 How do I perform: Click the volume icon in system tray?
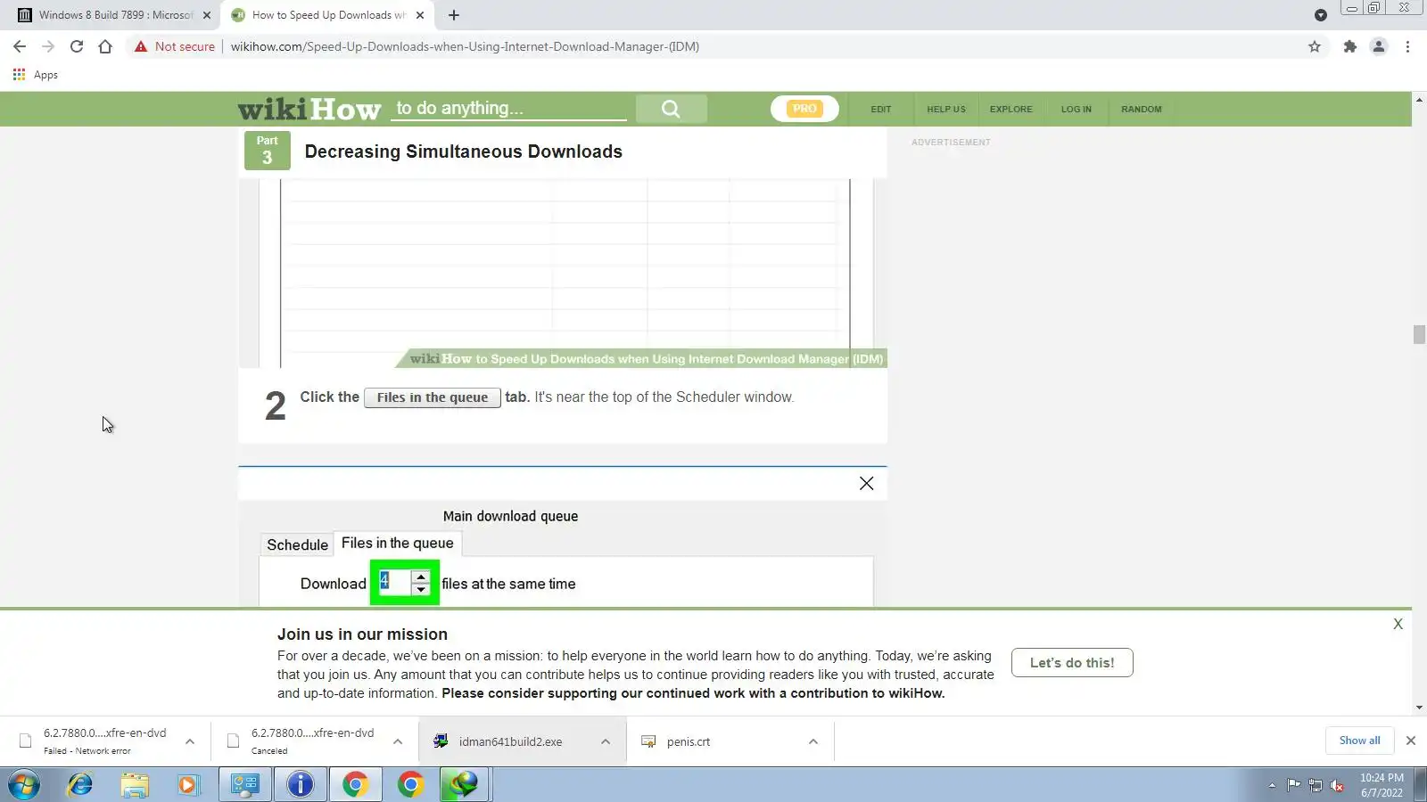[x=1337, y=785]
